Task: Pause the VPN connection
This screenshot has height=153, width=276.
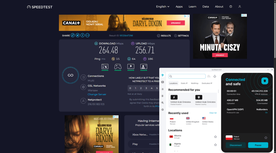Action: tap(258, 145)
